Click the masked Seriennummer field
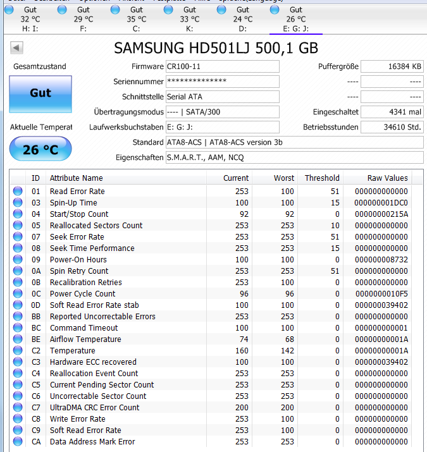Image resolution: width=427 pixels, height=452 pixels. 223,82
